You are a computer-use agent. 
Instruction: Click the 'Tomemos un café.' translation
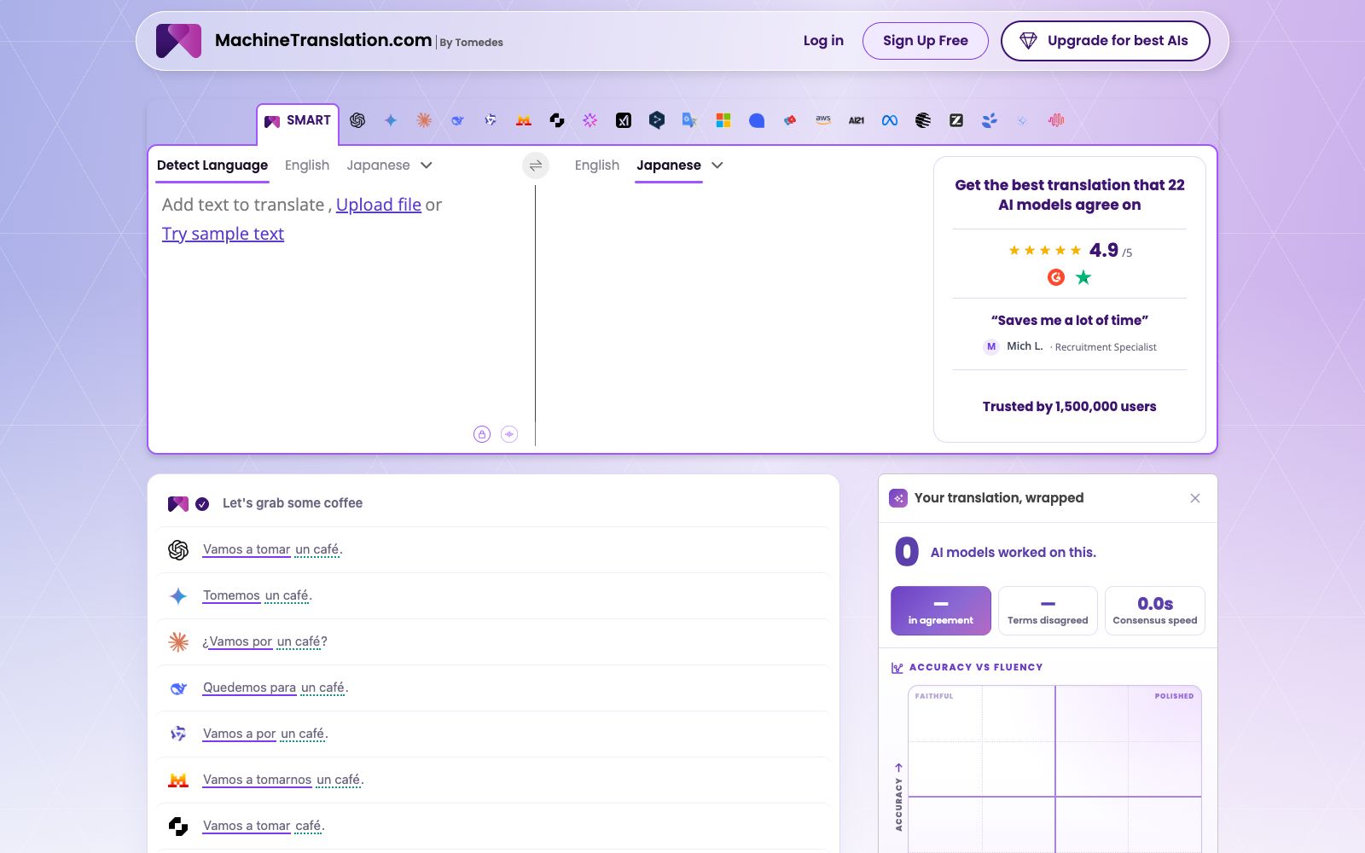click(x=258, y=595)
